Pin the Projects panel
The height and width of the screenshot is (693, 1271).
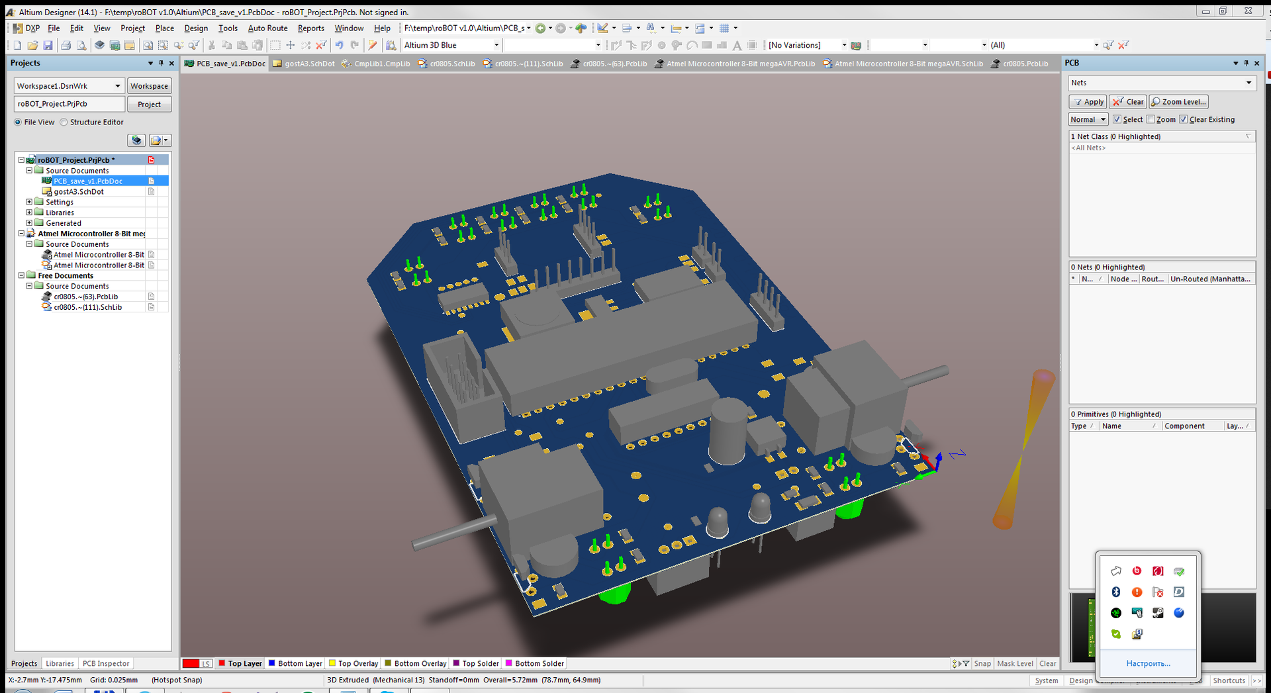click(161, 63)
